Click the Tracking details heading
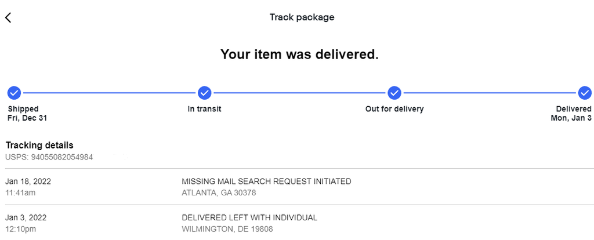 (39, 145)
